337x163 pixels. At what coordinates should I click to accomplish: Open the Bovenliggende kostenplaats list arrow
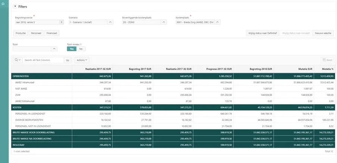(x=164, y=22)
